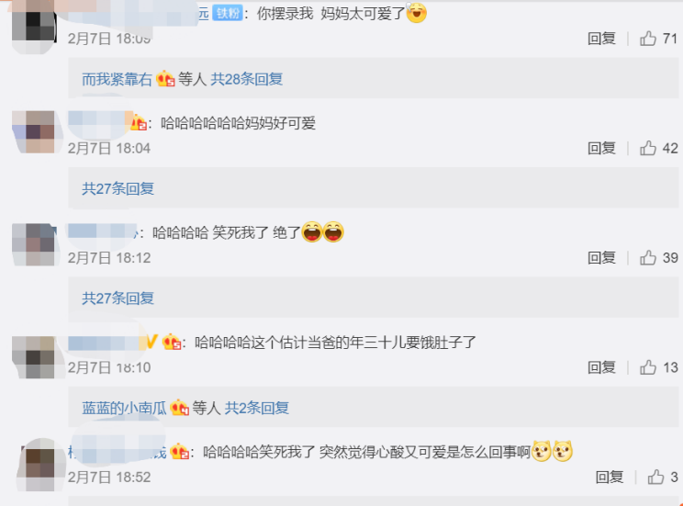Open avatar of the 18:04 commenter
Image resolution: width=683 pixels, height=506 pixels.
35,131
